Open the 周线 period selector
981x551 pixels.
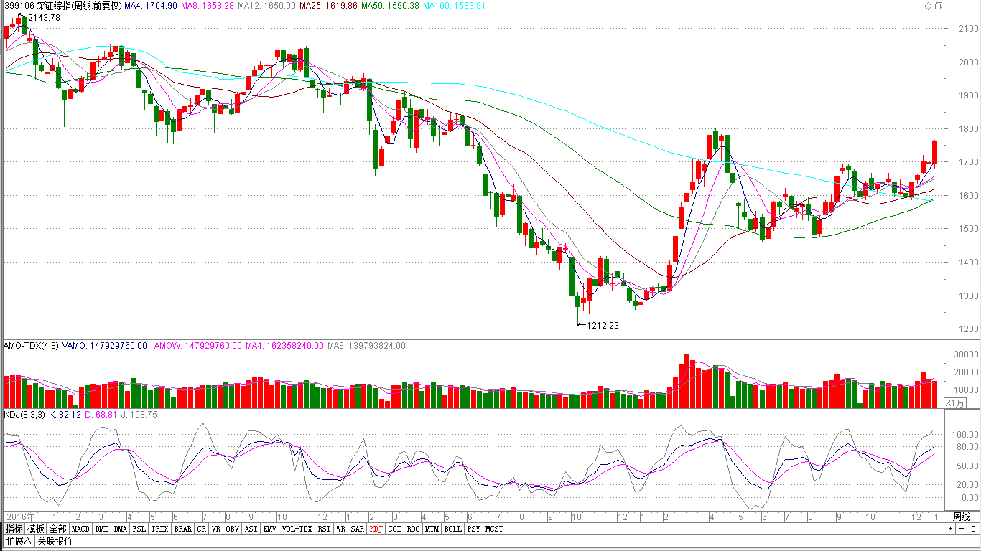(962, 517)
